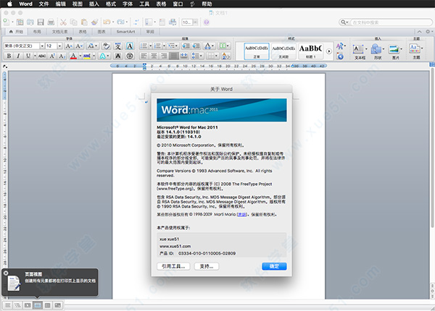Insert a 文本框 (Text Box)
Screen dimensions: 435x311
pos(360,52)
